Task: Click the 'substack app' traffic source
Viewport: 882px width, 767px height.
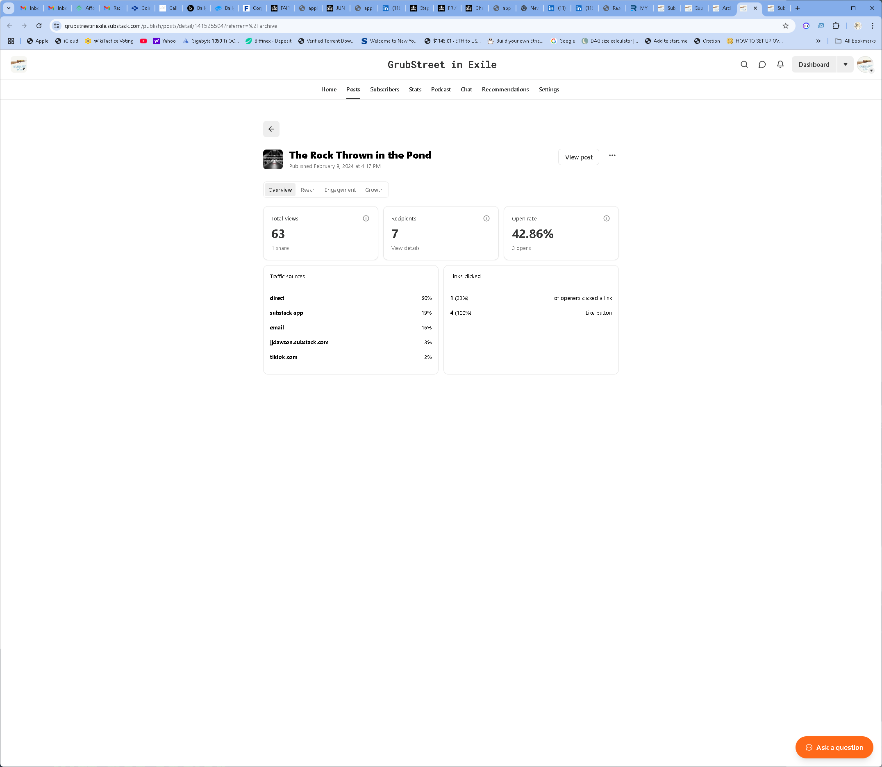Action: click(x=351, y=313)
